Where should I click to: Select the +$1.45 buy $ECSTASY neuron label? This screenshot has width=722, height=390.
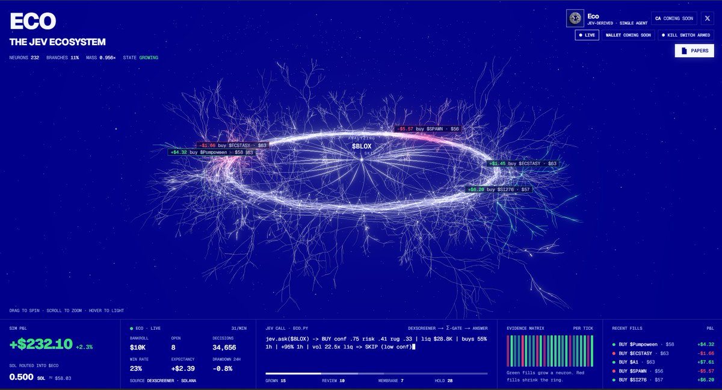[x=523, y=163]
